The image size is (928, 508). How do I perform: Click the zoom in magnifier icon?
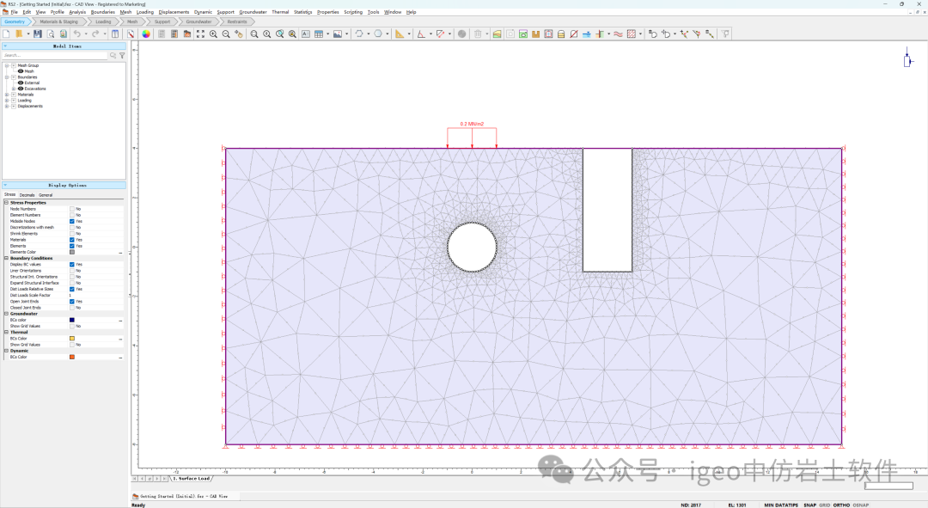213,34
